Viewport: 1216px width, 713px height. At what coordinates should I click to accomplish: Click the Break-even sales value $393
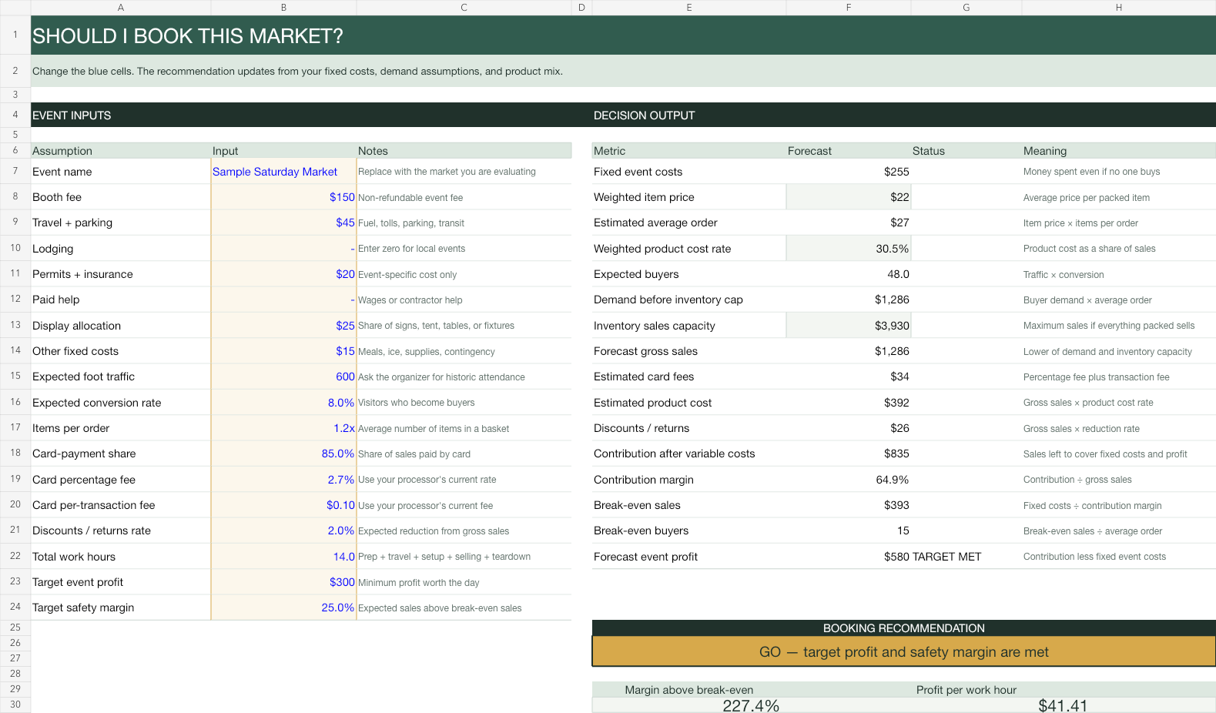(849, 505)
